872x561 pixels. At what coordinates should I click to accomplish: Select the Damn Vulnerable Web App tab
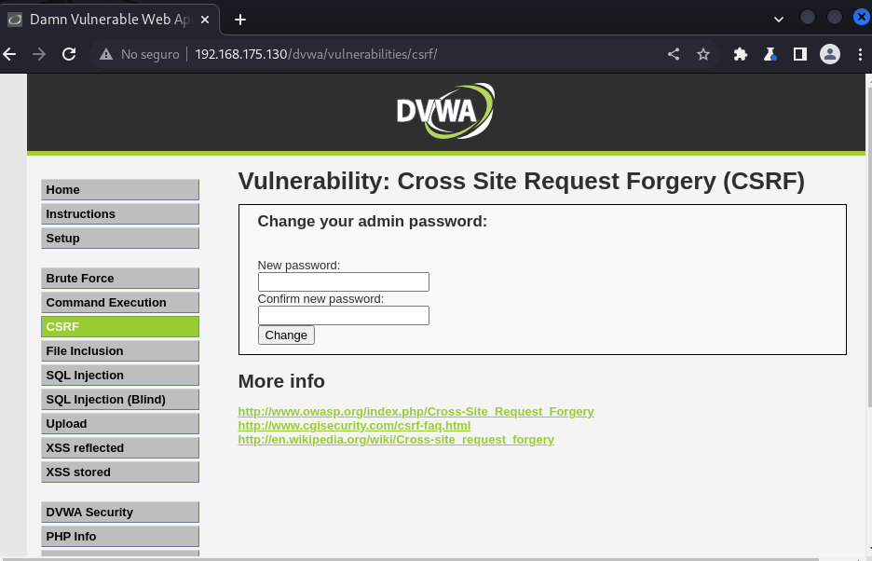pos(110,20)
